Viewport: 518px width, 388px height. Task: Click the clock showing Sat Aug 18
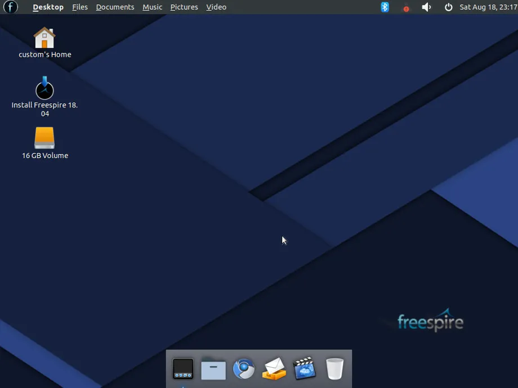[489, 7]
